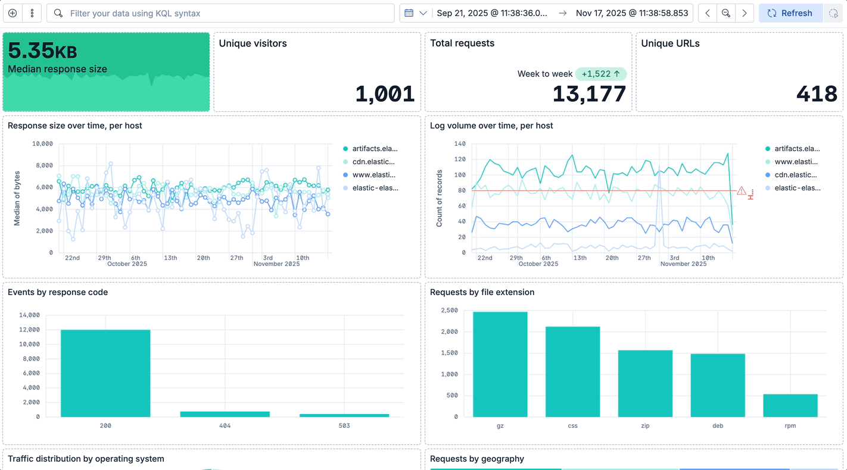Click the Refresh button
Screen dimensions: 847x470
[790, 12]
